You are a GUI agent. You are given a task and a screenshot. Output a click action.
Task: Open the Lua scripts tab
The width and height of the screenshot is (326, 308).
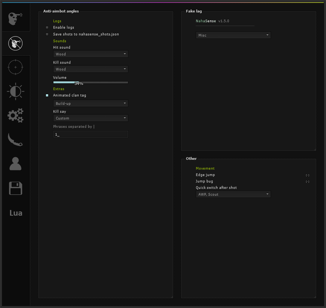(x=16, y=213)
